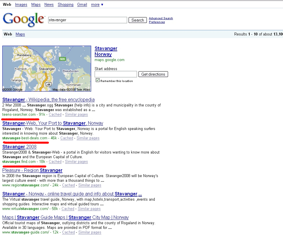Open the online travel guide Stavanger result
Screen dimensions: 283x237
[72, 194]
